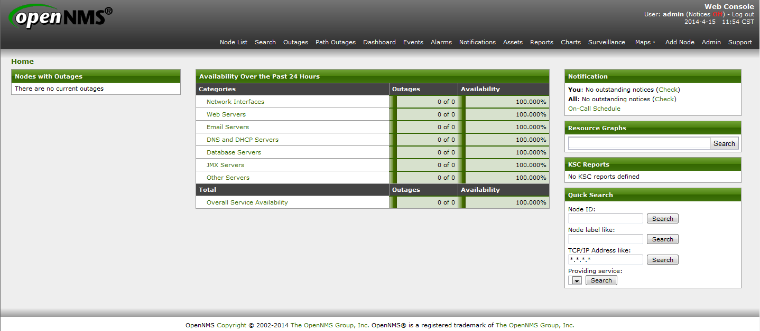This screenshot has height=331, width=760.
Task: Open DNS and DHCP Servers category
Action: 243,140
